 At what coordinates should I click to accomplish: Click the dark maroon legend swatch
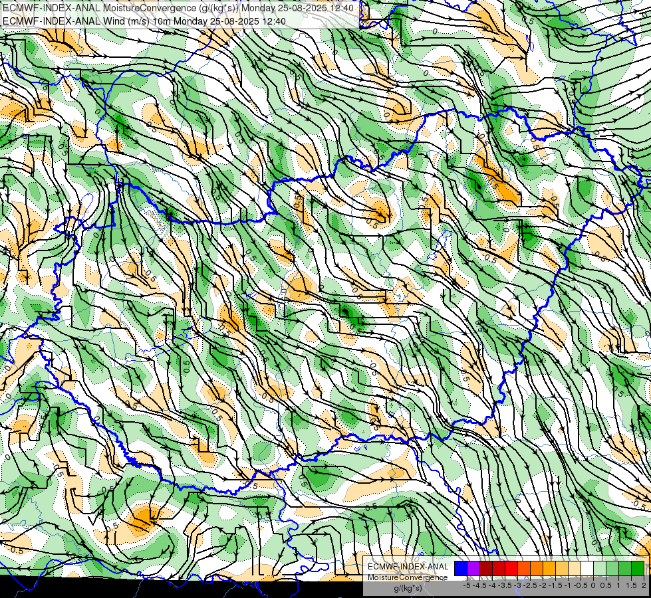coord(486,568)
